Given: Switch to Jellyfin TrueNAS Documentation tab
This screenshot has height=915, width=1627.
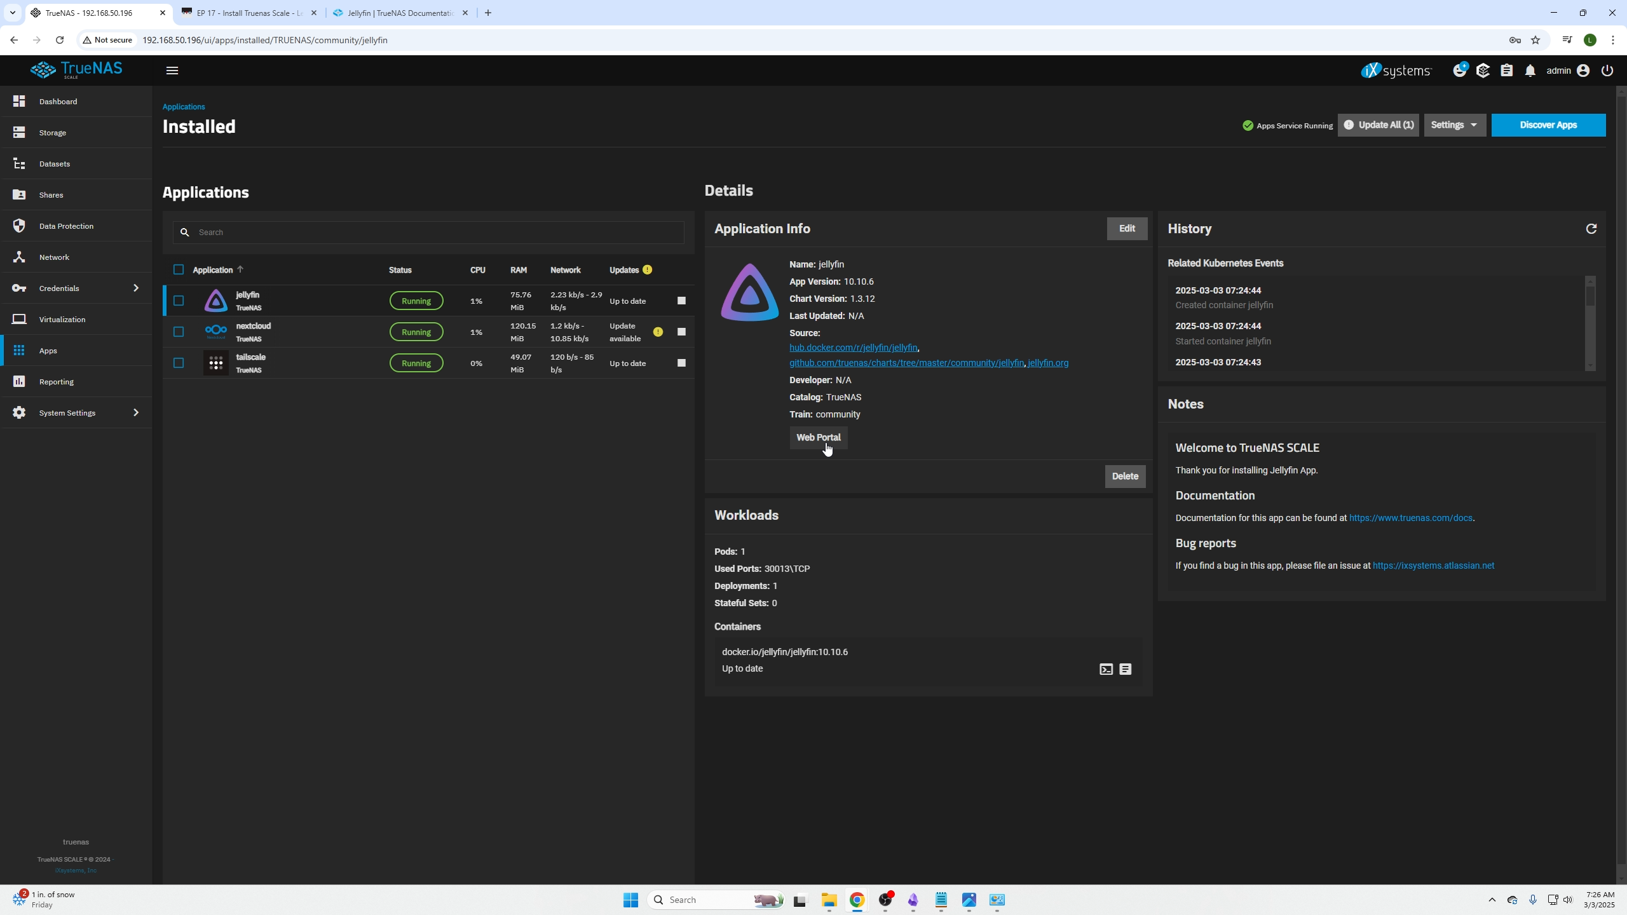Looking at the screenshot, I should pos(400,13).
